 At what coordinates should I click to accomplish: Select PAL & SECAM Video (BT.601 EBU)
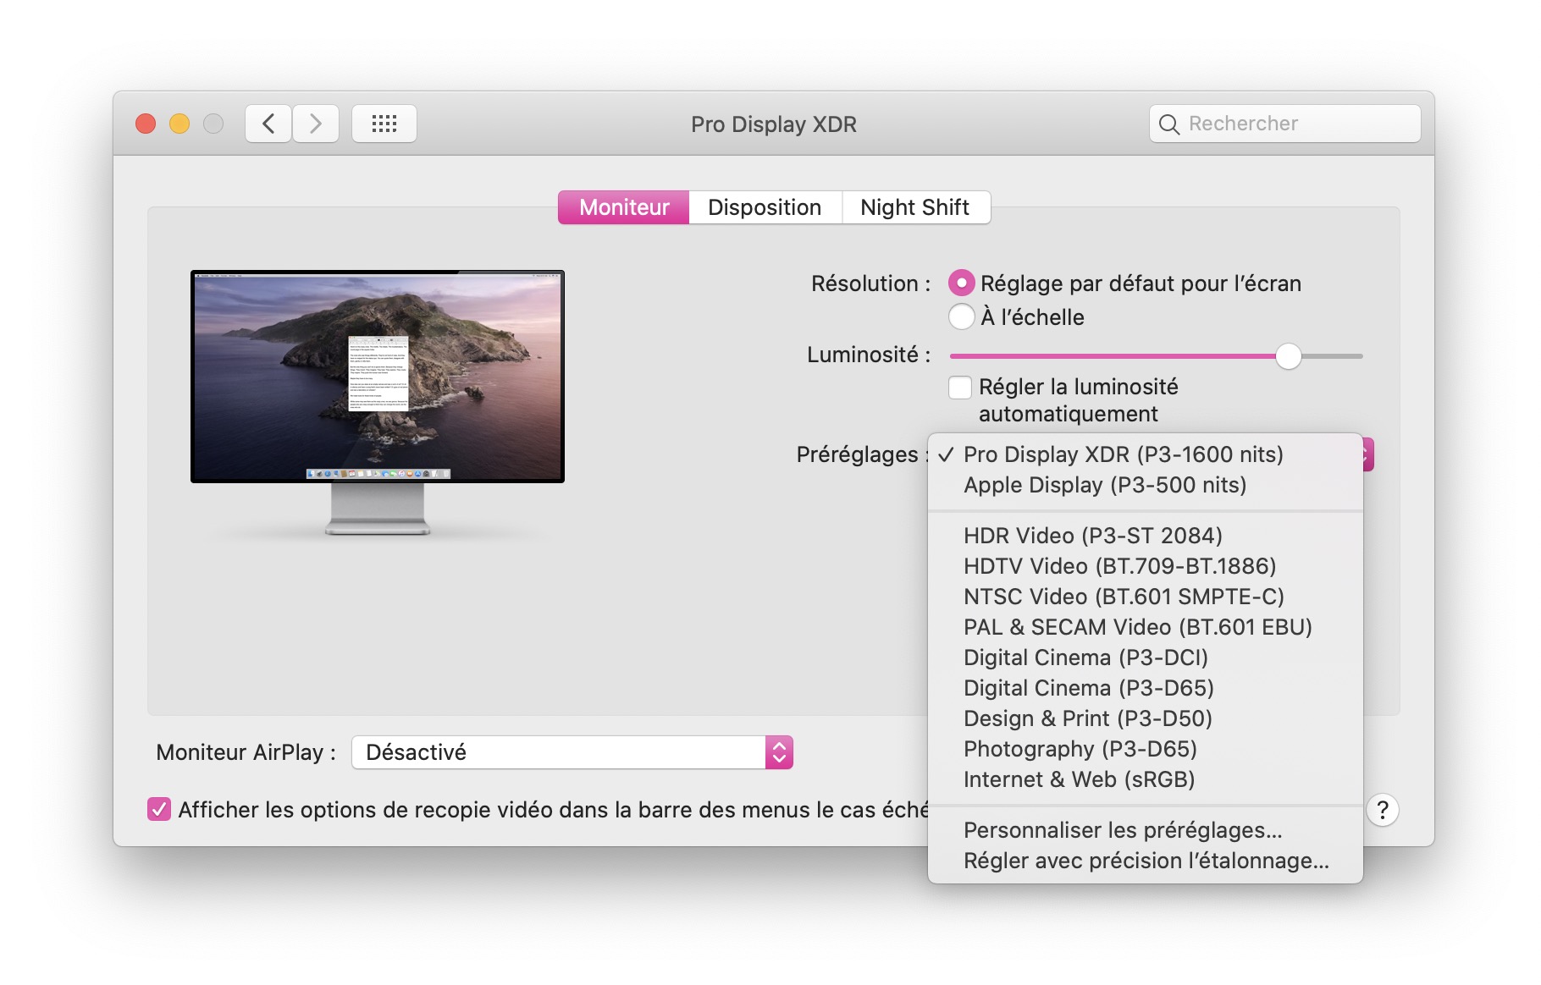click(1146, 627)
